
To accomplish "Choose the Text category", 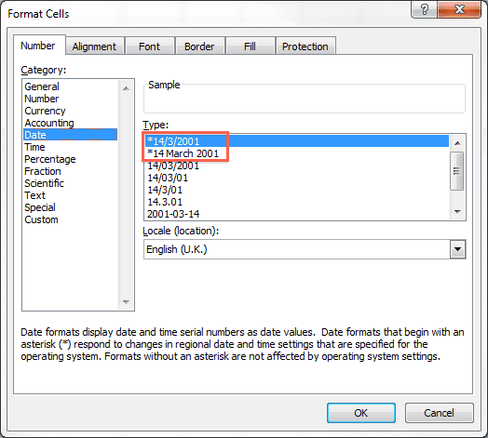I will (71, 195).
